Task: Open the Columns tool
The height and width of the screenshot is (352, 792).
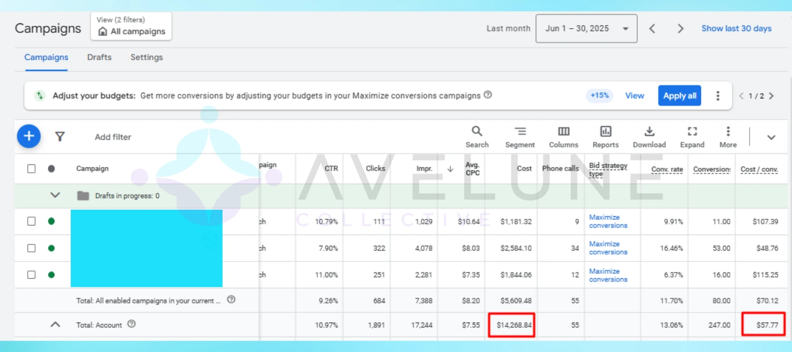Action: (x=563, y=137)
